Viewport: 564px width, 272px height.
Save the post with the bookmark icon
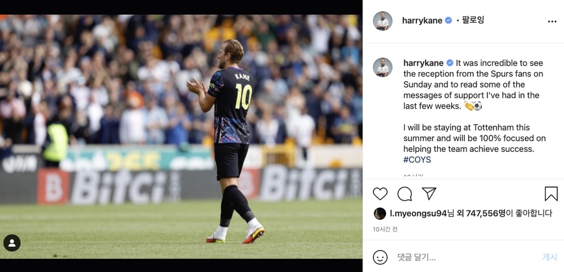(x=551, y=194)
